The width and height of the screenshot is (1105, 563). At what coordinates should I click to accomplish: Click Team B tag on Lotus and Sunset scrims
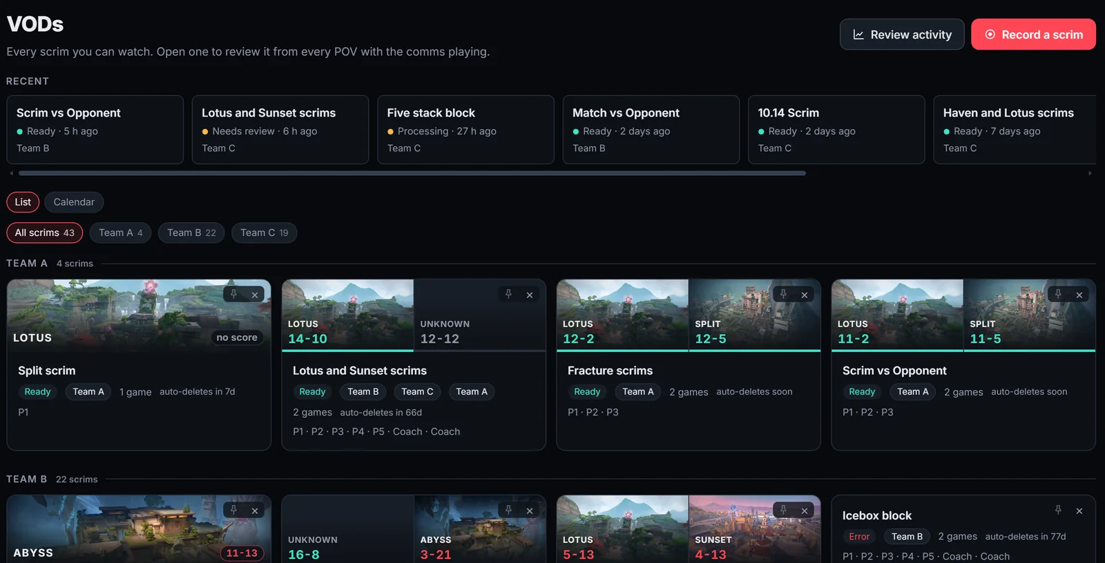(363, 391)
